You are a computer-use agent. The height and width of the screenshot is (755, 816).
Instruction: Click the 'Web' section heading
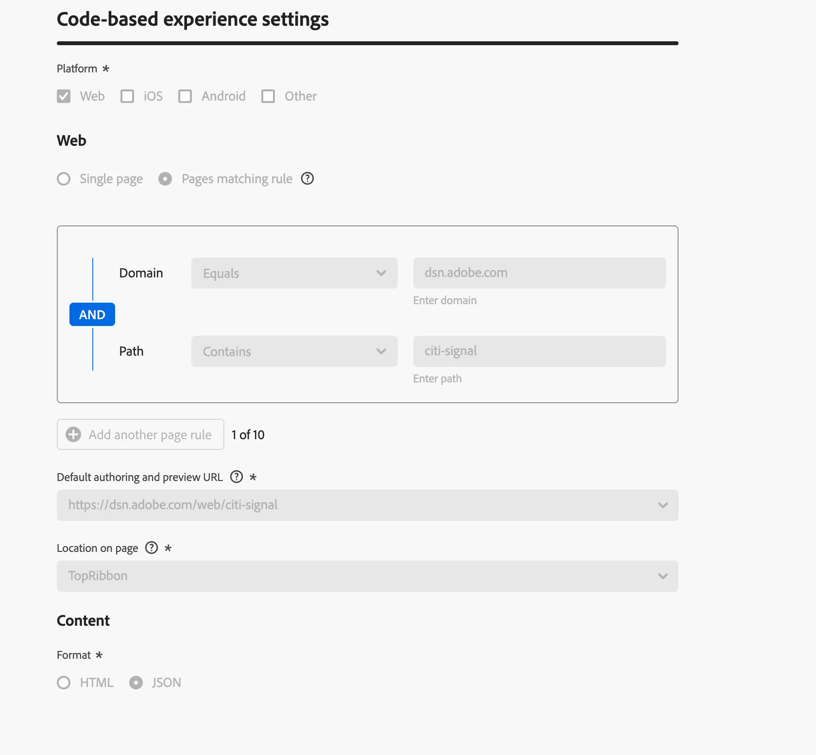pyautogui.click(x=71, y=140)
